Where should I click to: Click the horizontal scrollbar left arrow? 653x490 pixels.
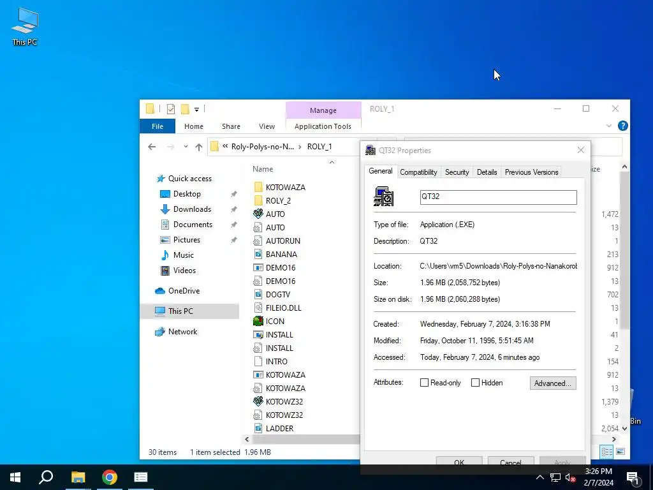point(247,439)
